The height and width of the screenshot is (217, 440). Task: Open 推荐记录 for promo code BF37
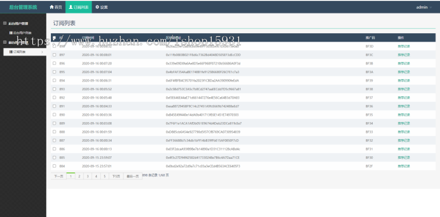pos(404,98)
